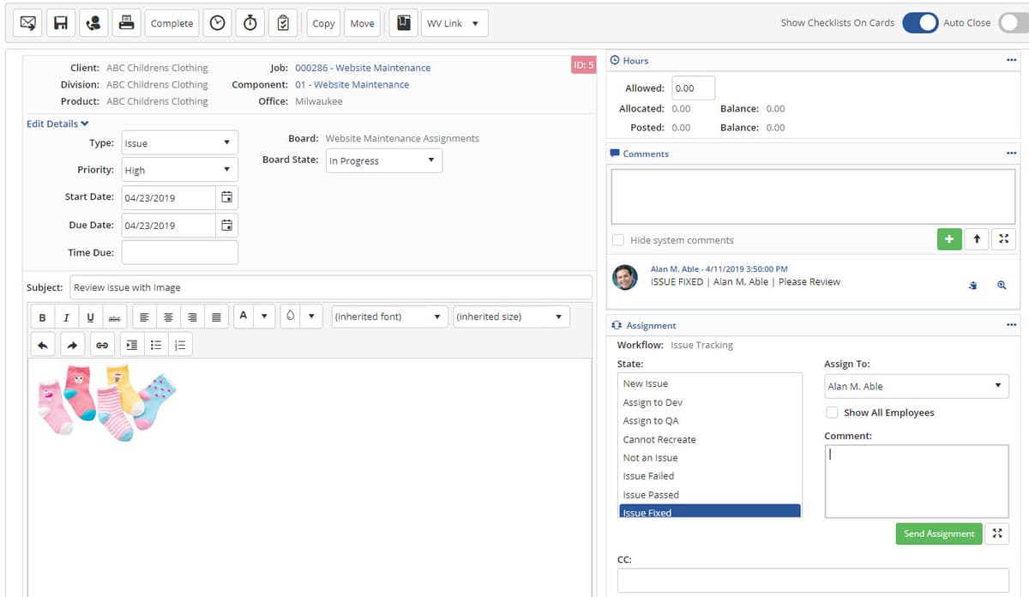The image size is (1029, 597).
Task: Align text left in editor
Action: (144, 317)
